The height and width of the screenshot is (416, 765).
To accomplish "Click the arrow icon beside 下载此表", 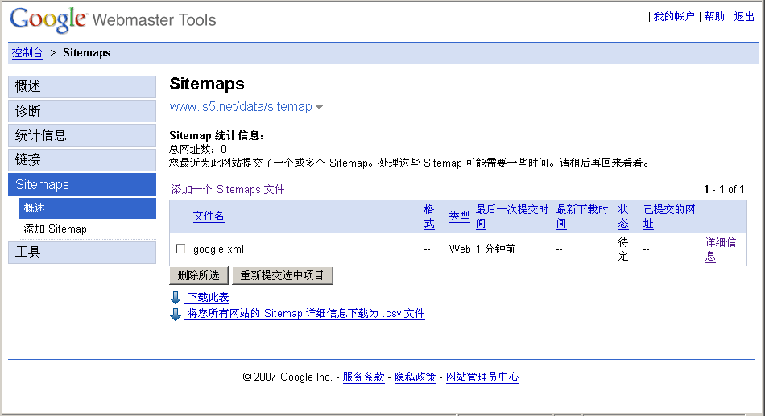I will coord(176,298).
